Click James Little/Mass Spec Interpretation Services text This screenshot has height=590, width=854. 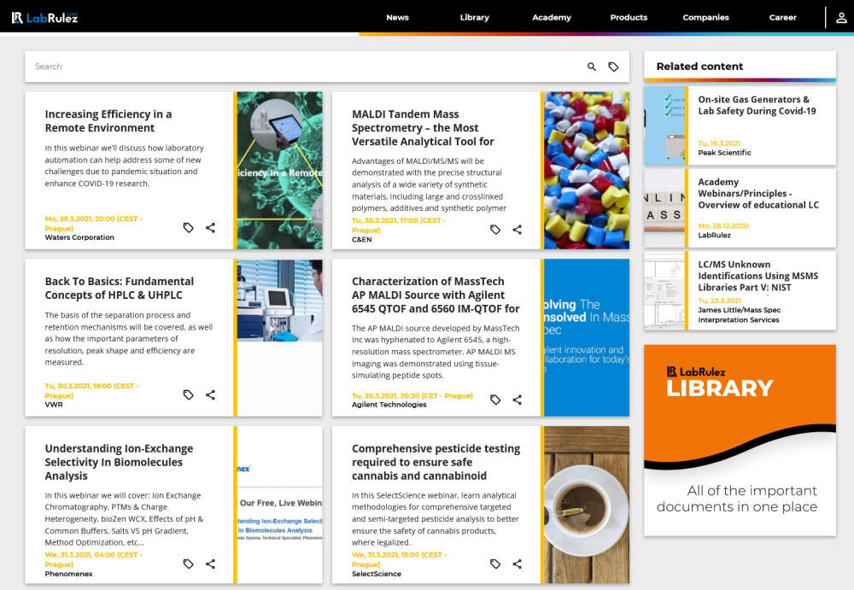pos(739,315)
